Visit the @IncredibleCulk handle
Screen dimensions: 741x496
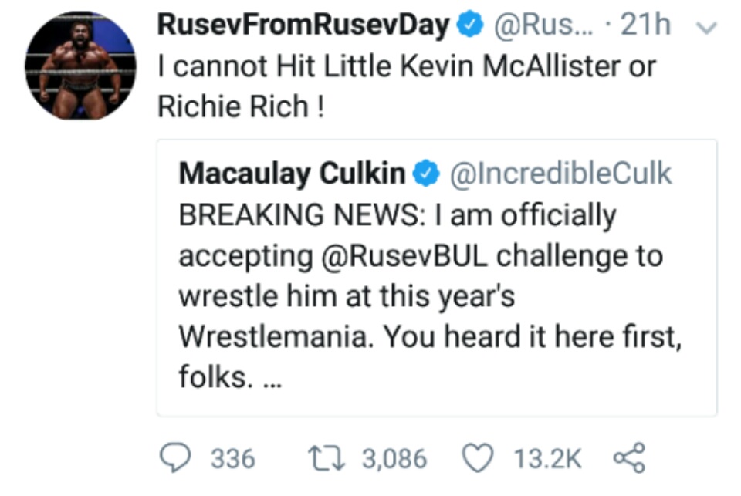click(x=560, y=173)
